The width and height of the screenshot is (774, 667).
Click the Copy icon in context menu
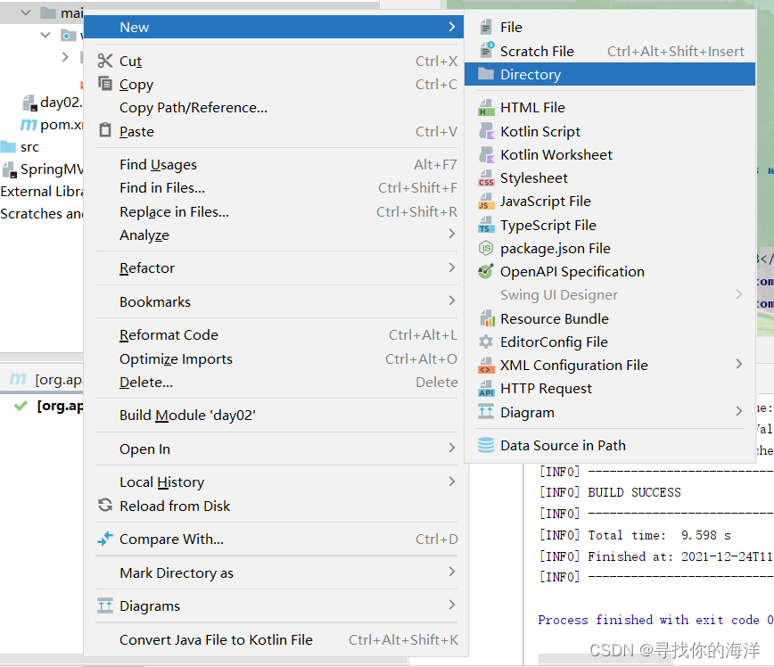(104, 84)
